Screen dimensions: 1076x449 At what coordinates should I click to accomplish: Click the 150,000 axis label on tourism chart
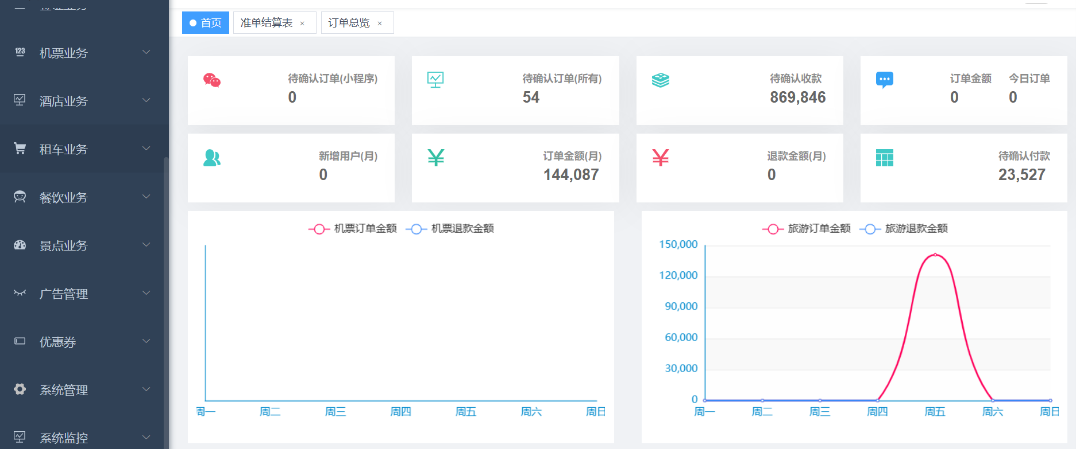(678, 244)
